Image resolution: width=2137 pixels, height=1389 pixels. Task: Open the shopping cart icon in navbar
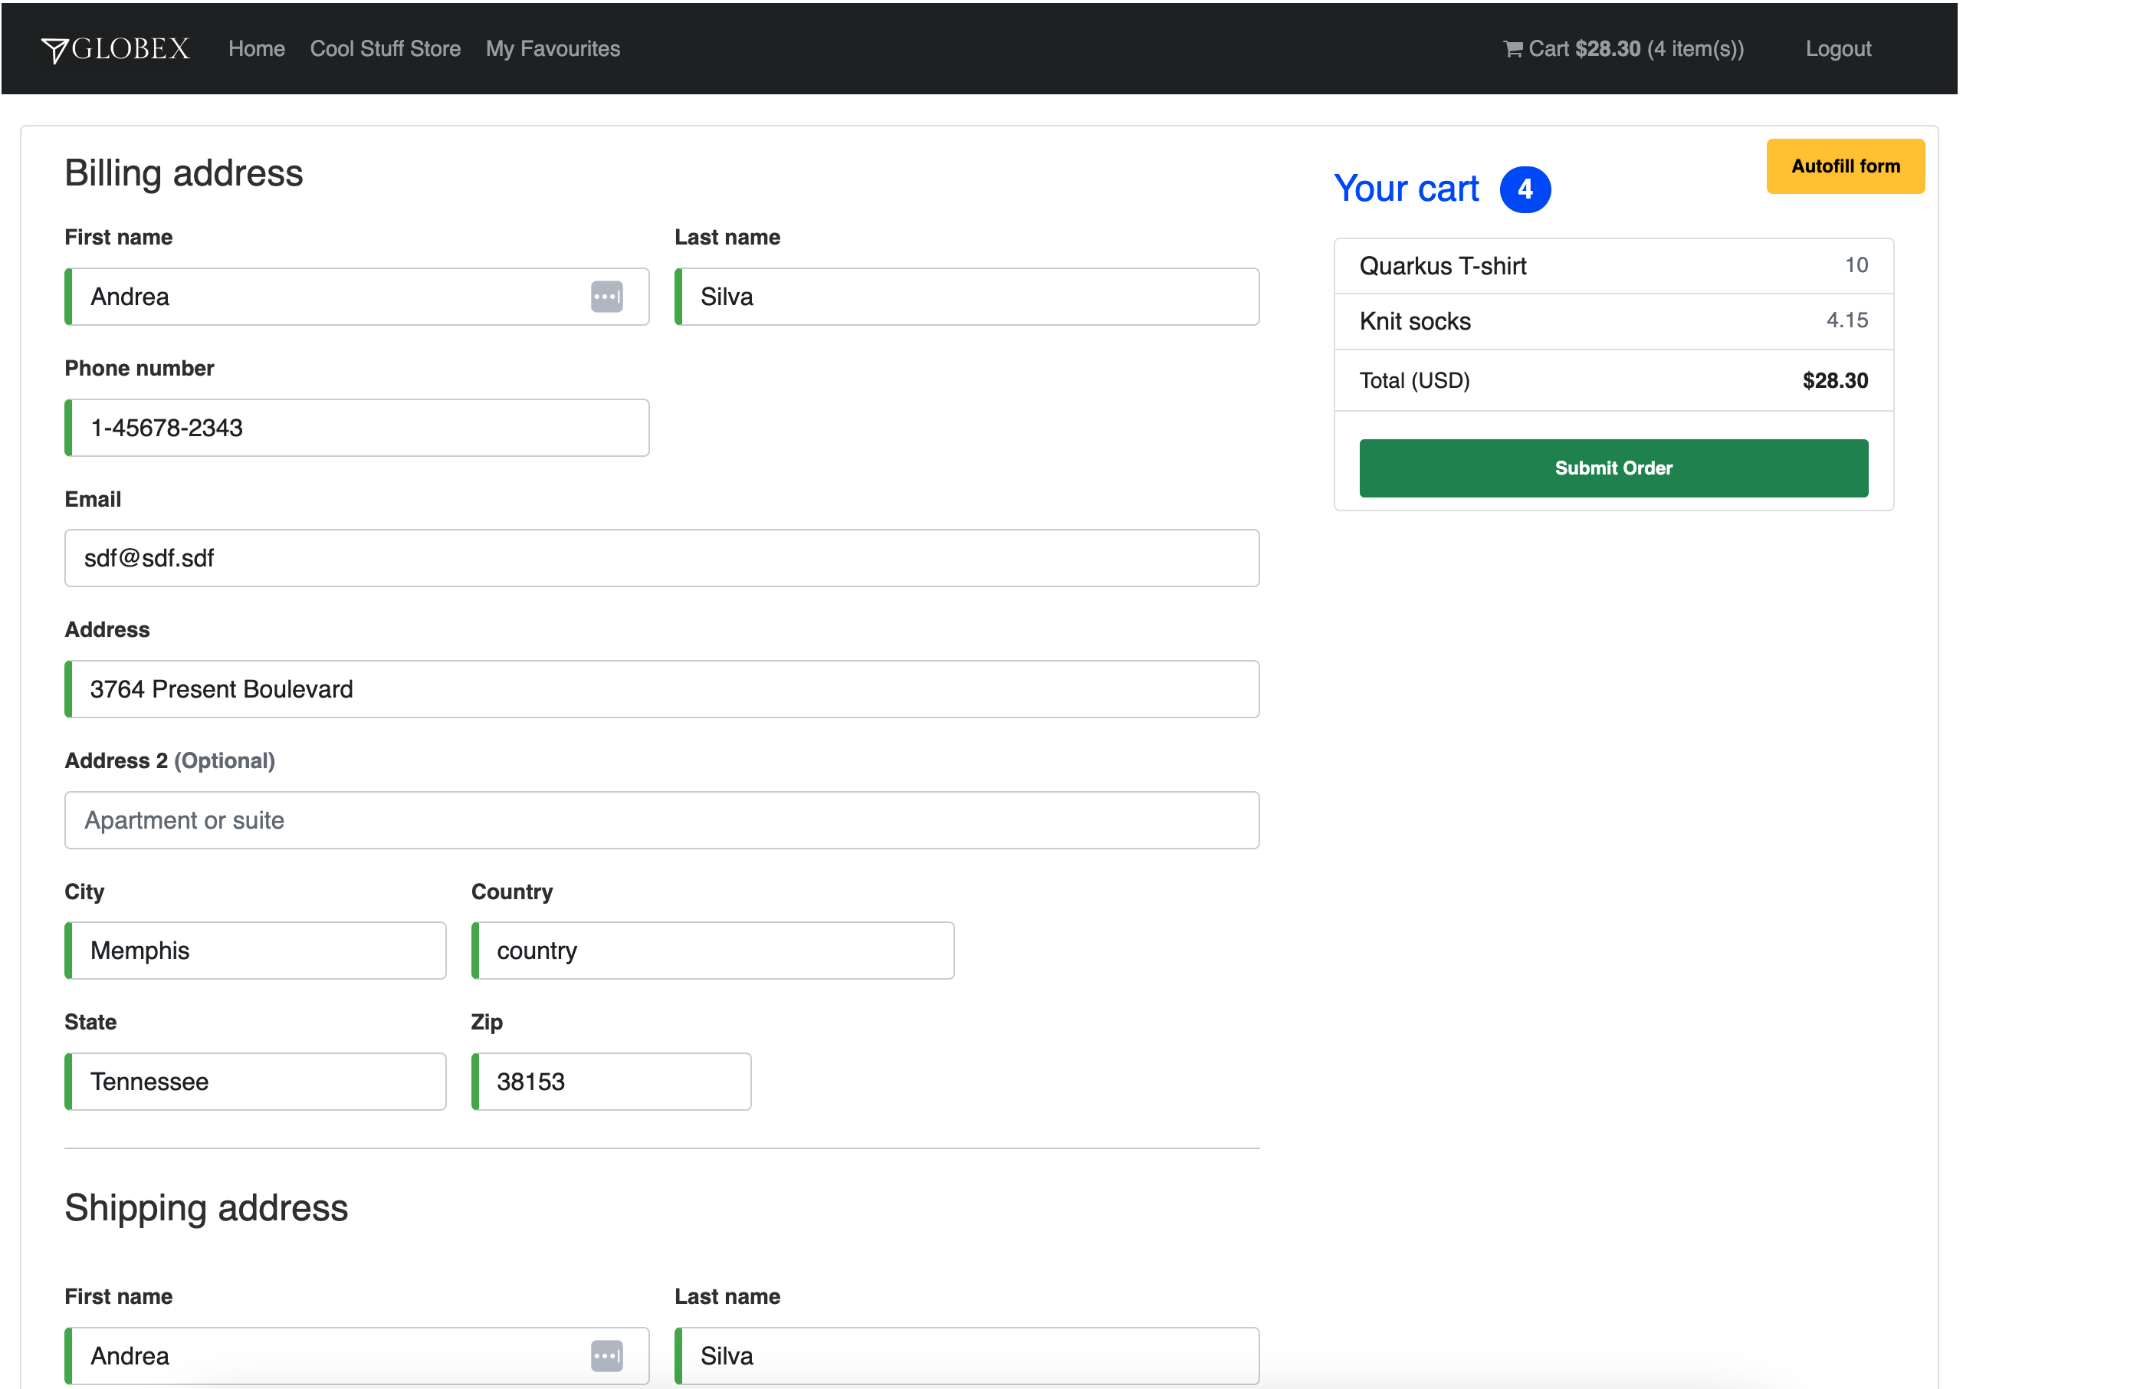point(1513,49)
